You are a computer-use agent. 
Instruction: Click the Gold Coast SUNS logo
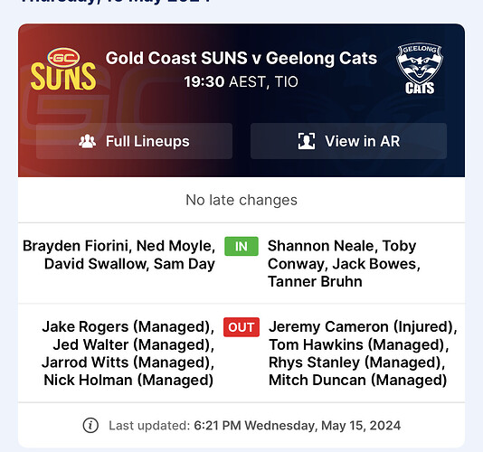pyautogui.click(x=63, y=69)
